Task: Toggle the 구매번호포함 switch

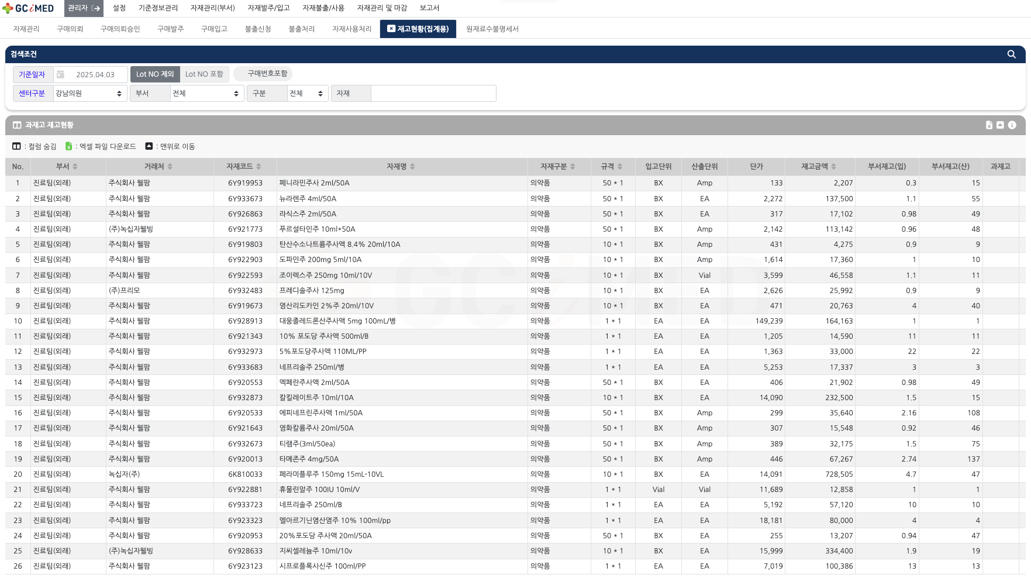Action: [263, 74]
